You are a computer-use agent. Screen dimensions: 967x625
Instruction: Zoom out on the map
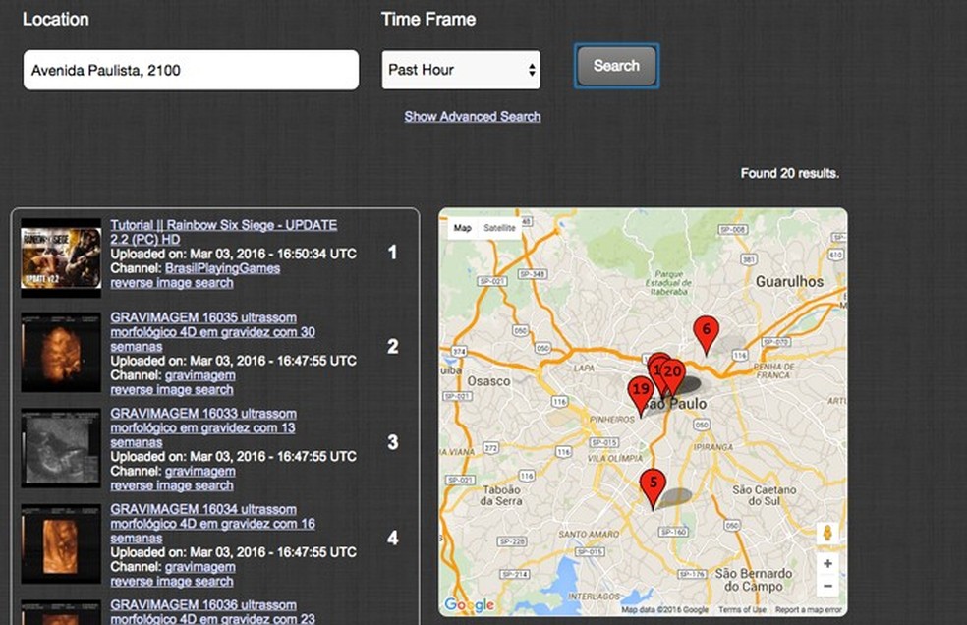[827, 586]
